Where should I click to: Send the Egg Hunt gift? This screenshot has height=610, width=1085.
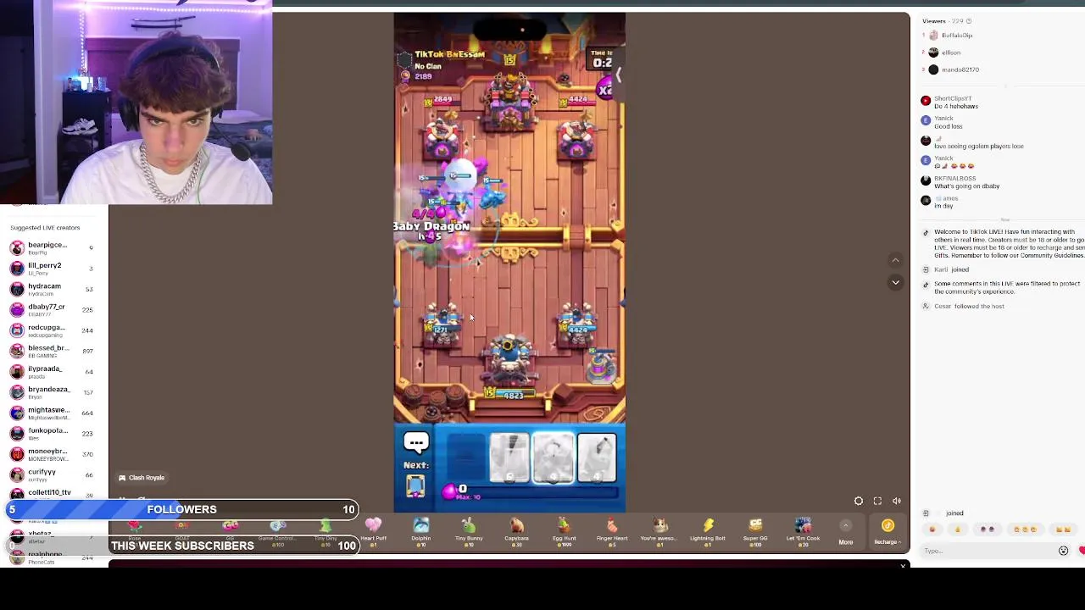[x=565, y=531]
